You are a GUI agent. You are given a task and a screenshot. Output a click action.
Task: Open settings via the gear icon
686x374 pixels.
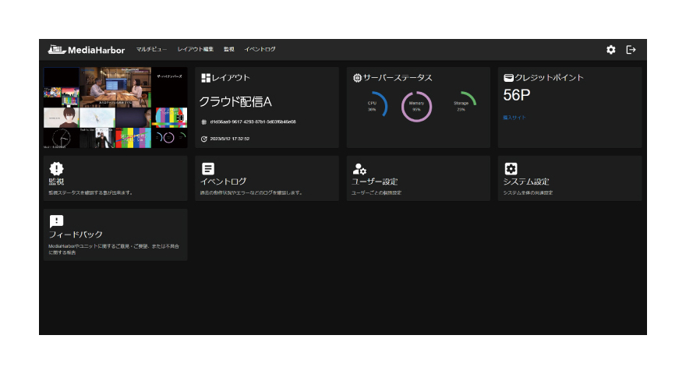(x=610, y=50)
